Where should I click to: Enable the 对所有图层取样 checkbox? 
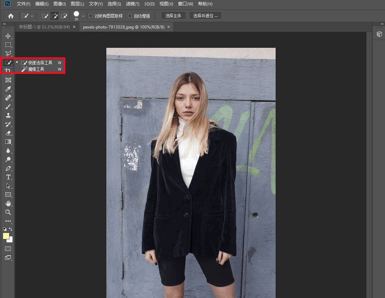[90, 16]
